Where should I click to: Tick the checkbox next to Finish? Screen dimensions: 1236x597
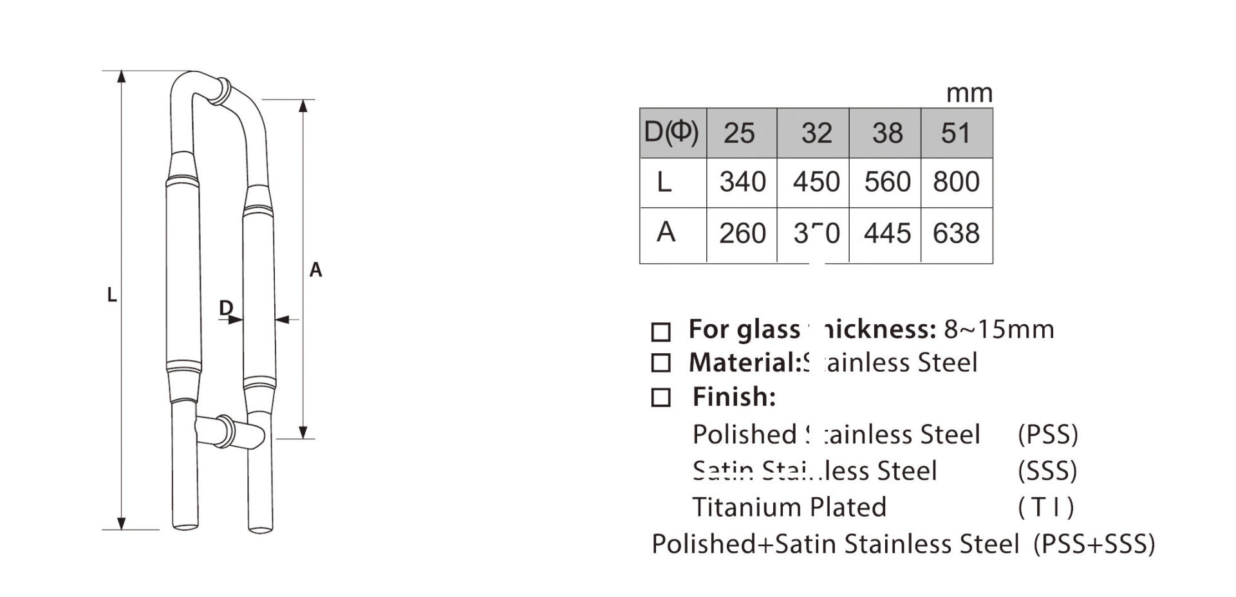tap(661, 398)
